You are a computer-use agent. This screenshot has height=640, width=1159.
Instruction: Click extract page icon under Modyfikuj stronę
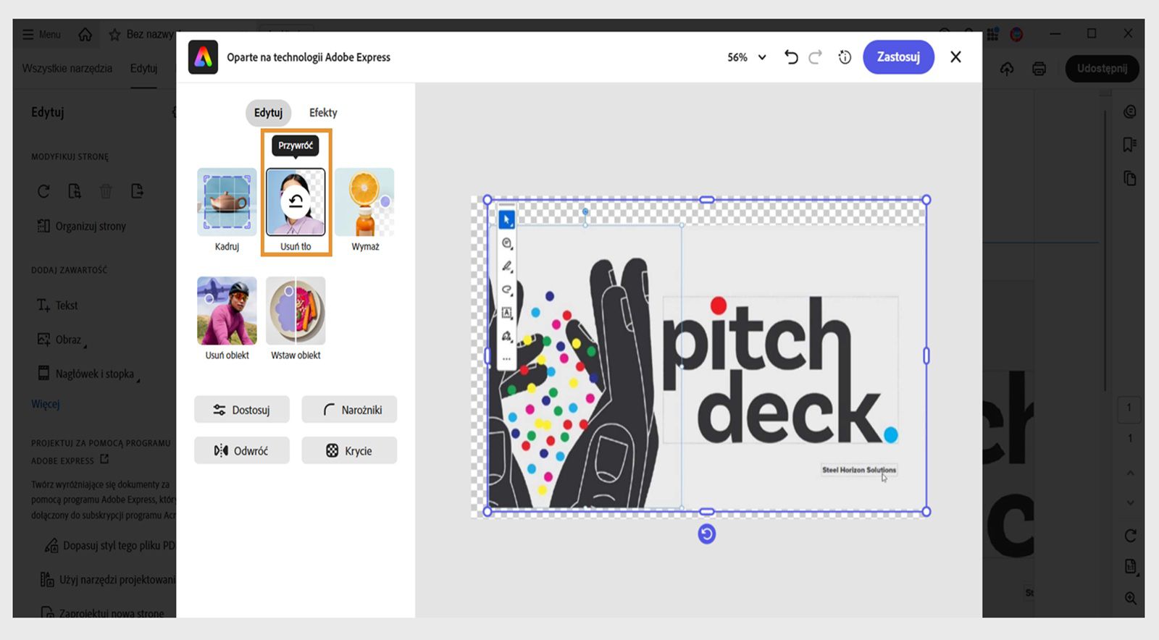pyautogui.click(x=75, y=191)
